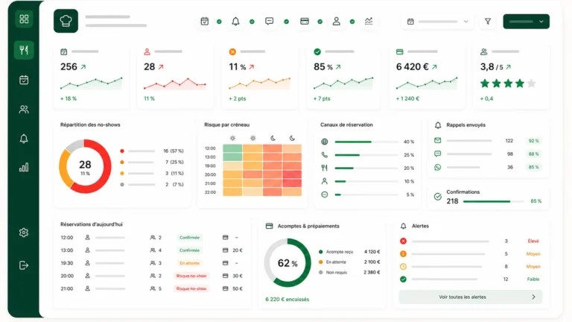
Task: Click the 16 (57 %) legend row
Action: (152, 151)
